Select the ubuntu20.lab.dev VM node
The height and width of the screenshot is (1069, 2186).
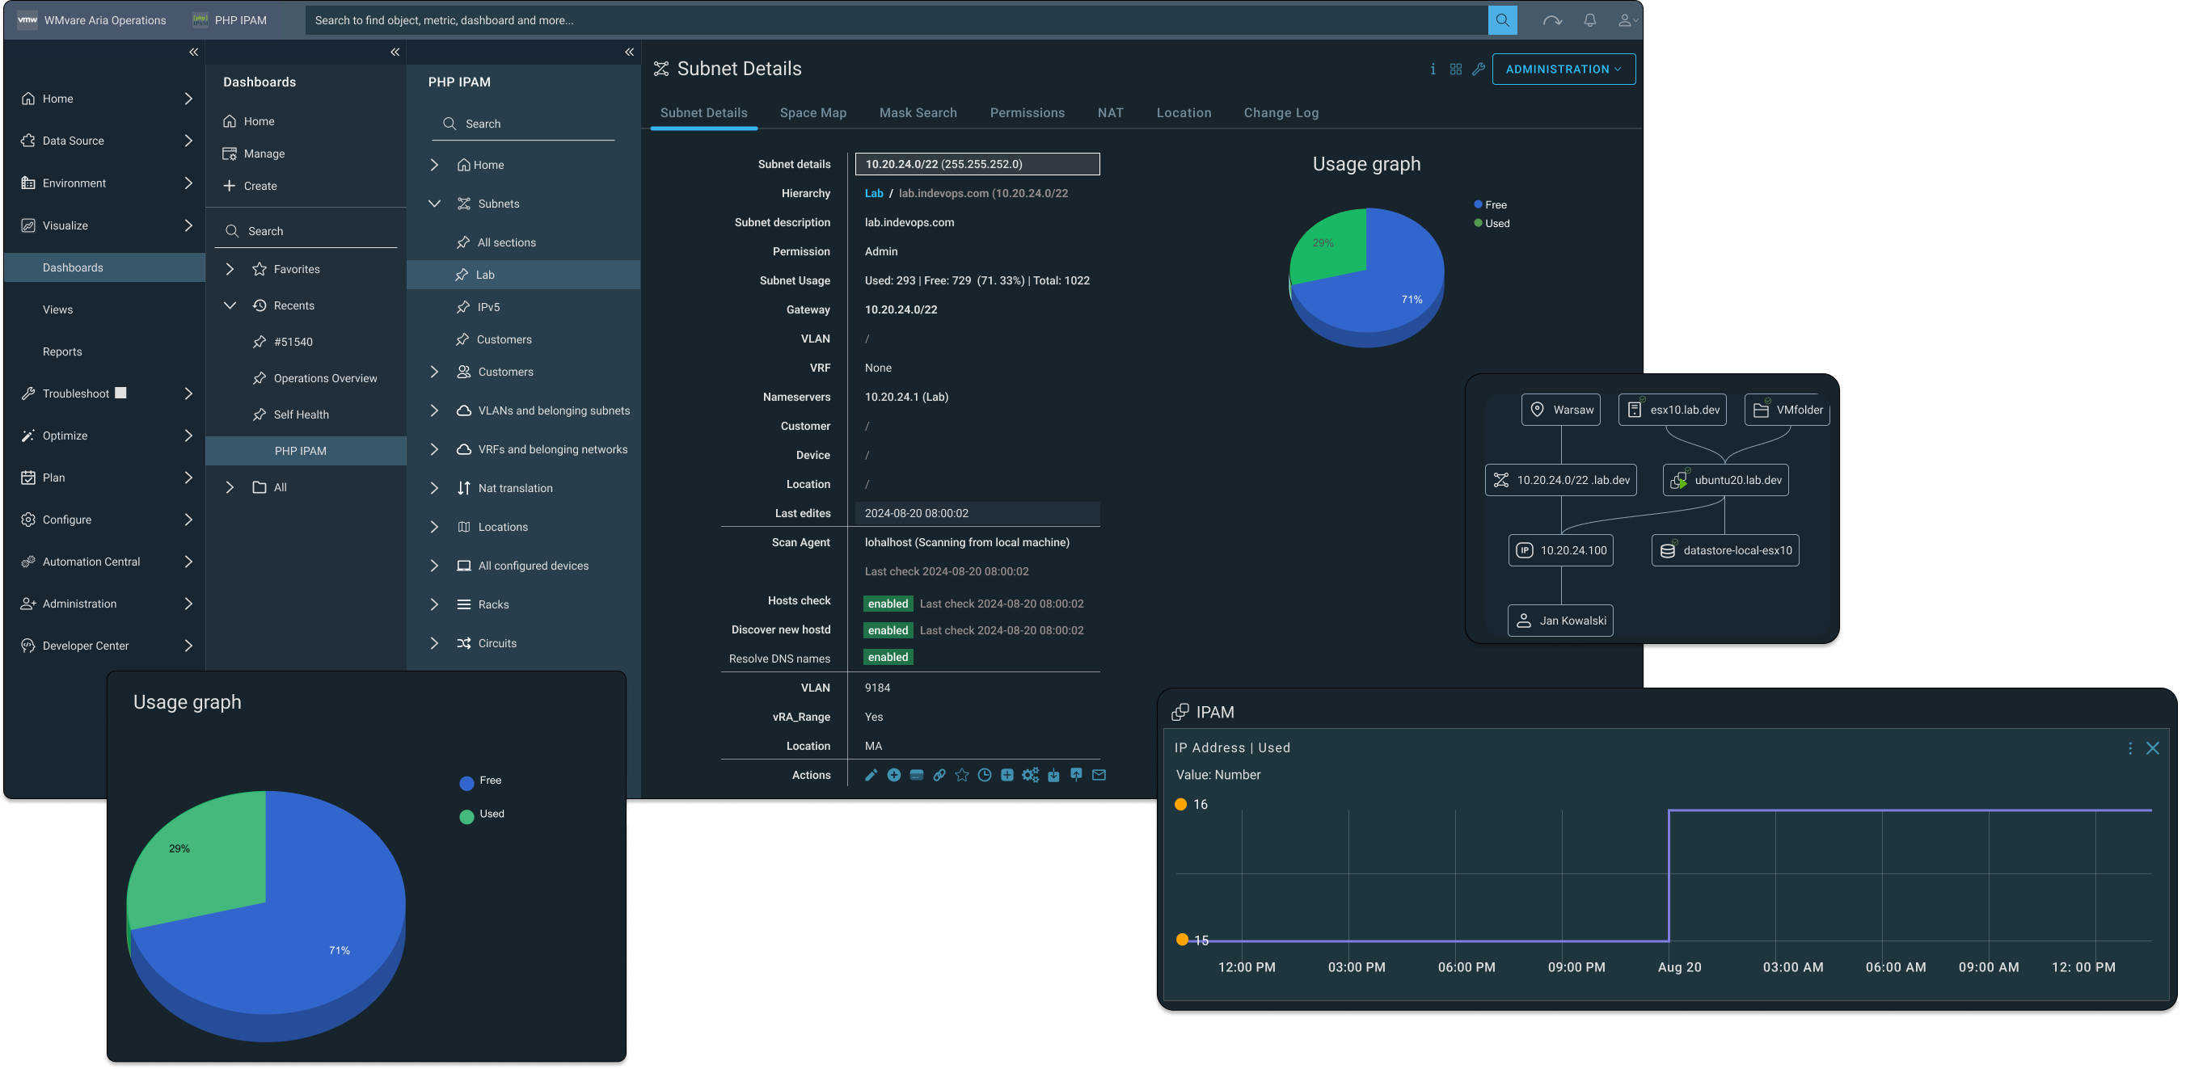pos(1725,480)
